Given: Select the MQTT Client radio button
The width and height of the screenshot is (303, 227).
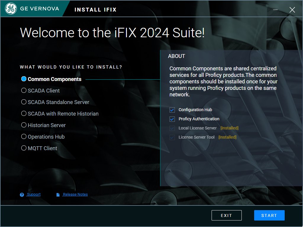Looking at the screenshot, I should tap(24, 148).
